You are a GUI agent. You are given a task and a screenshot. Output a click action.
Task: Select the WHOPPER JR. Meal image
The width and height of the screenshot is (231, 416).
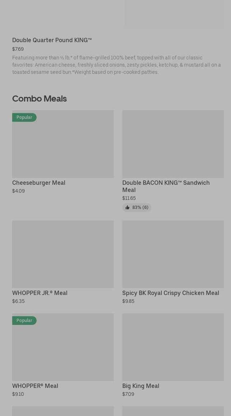[x=63, y=254]
